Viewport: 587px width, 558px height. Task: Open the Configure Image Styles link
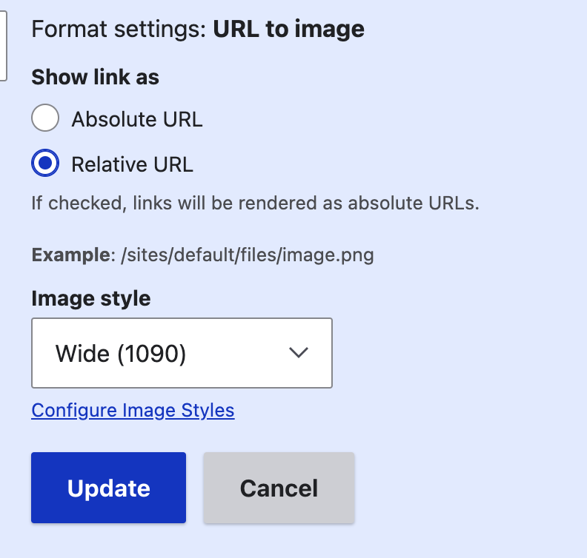point(133,411)
